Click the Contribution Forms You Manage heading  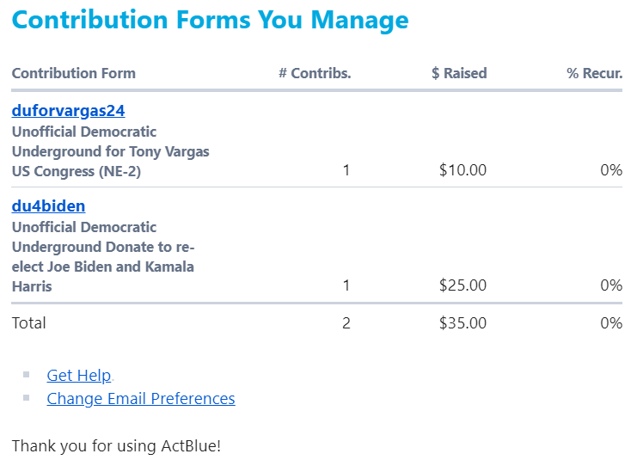[x=211, y=20]
